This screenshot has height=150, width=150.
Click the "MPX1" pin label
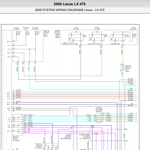[8, 104]
